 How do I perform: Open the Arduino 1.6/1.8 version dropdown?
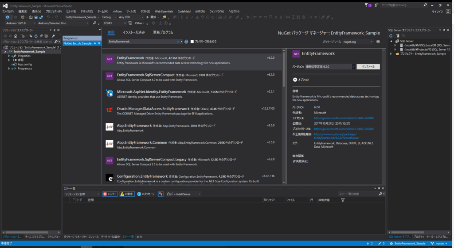pyautogui.click(x=20, y=23)
